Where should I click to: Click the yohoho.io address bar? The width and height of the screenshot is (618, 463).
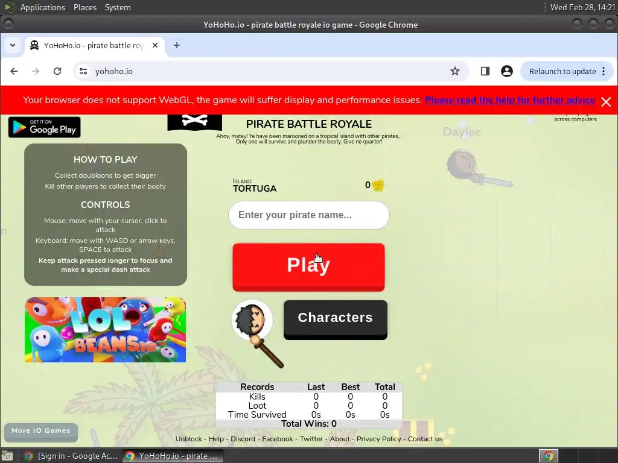(x=271, y=71)
